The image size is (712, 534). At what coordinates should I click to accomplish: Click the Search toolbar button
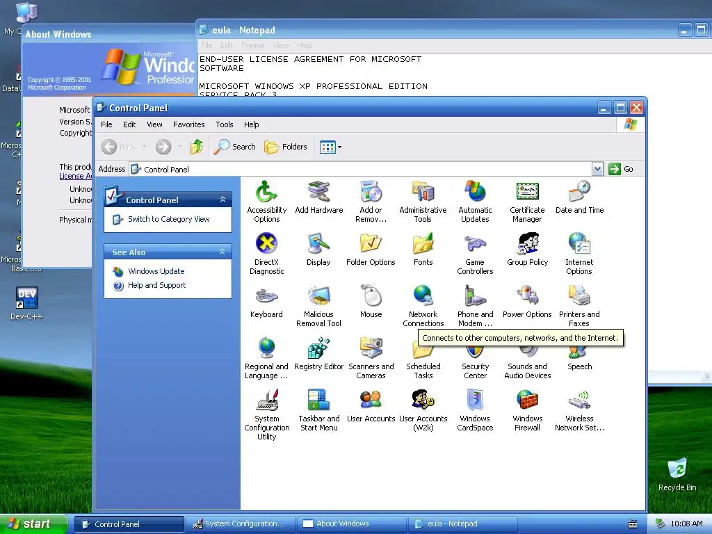click(235, 147)
